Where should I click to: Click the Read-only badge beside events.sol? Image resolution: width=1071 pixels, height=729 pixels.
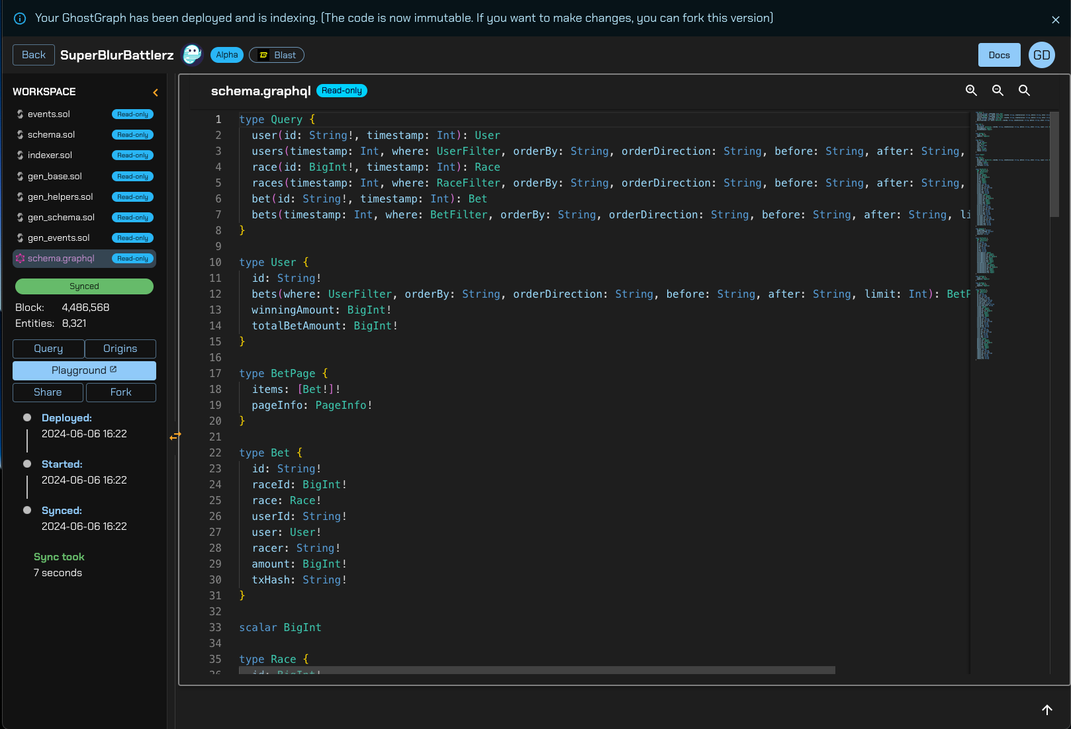[132, 114]
